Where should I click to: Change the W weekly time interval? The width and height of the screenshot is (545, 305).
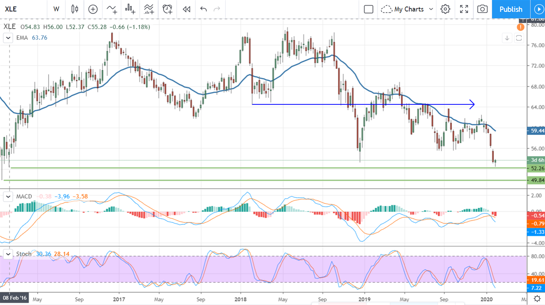(x=56, y=9)
